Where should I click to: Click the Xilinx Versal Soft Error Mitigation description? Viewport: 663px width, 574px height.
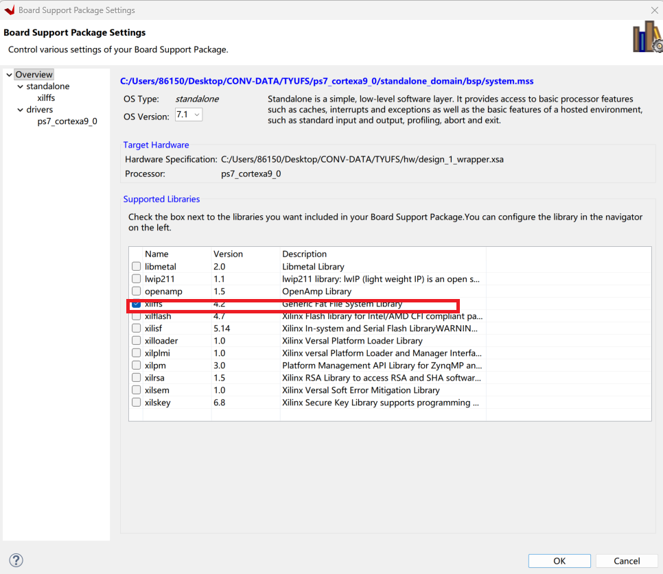coord(361,390)
